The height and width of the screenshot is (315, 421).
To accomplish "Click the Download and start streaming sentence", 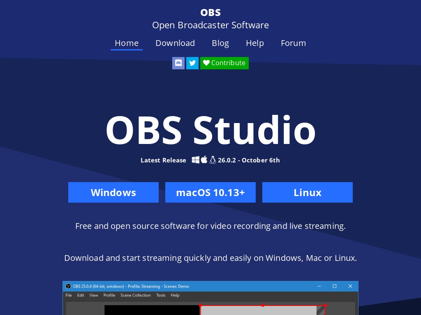I will [x=210, y=258].
